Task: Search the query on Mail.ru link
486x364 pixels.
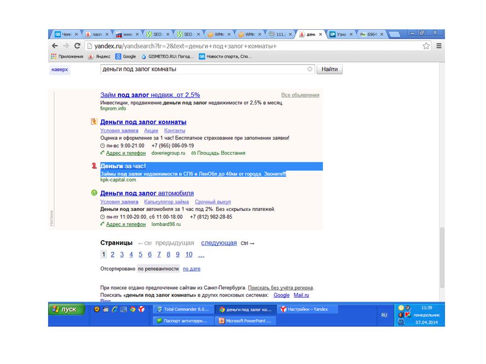Action: (x=301, y=295)
